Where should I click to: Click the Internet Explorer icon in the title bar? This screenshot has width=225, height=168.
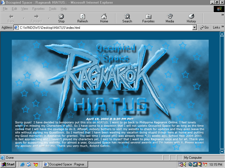pyautogui.click(x=3, y=3)
